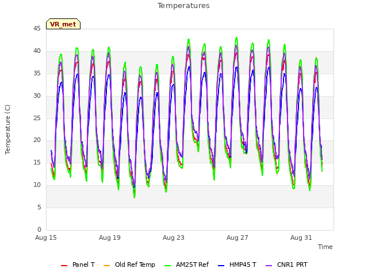Image resolution: width=368 pixels, height=276 pixels.
Task: Click the 25 y-axis tick label
Action: click(x=37, y=118)
